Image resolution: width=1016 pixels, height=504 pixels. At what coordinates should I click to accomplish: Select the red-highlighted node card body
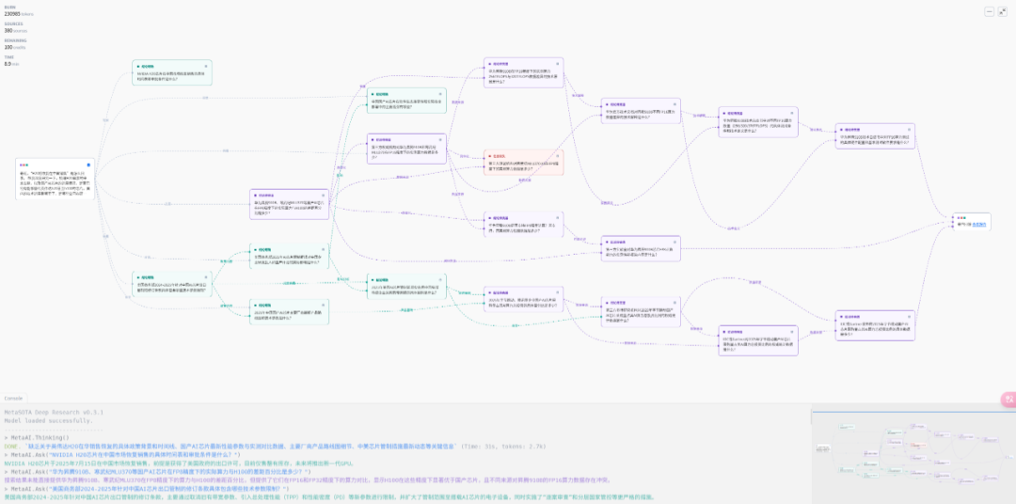(x=524, y=163)
